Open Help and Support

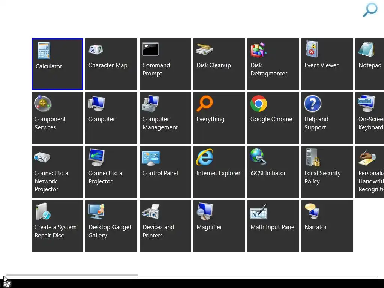pos(327,118)
